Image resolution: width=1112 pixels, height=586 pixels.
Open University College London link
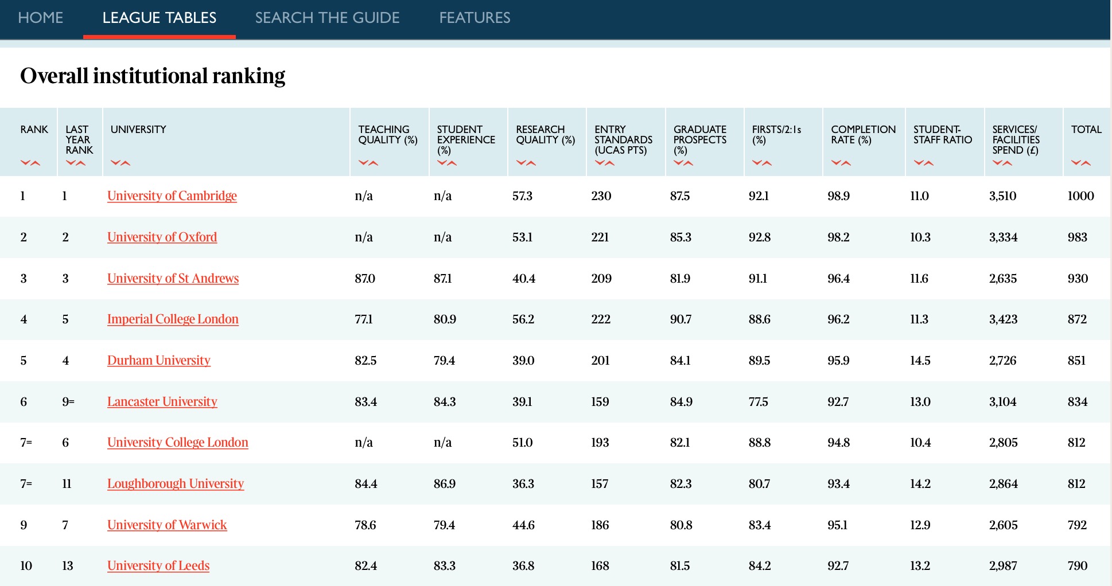[x=178, y=443]
